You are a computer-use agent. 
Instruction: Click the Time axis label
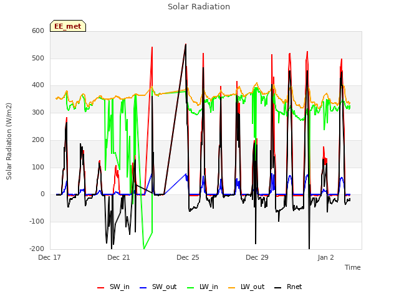[352, 267]
